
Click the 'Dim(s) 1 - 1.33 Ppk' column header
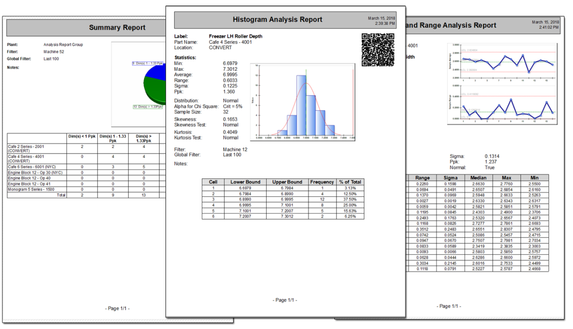113,139
